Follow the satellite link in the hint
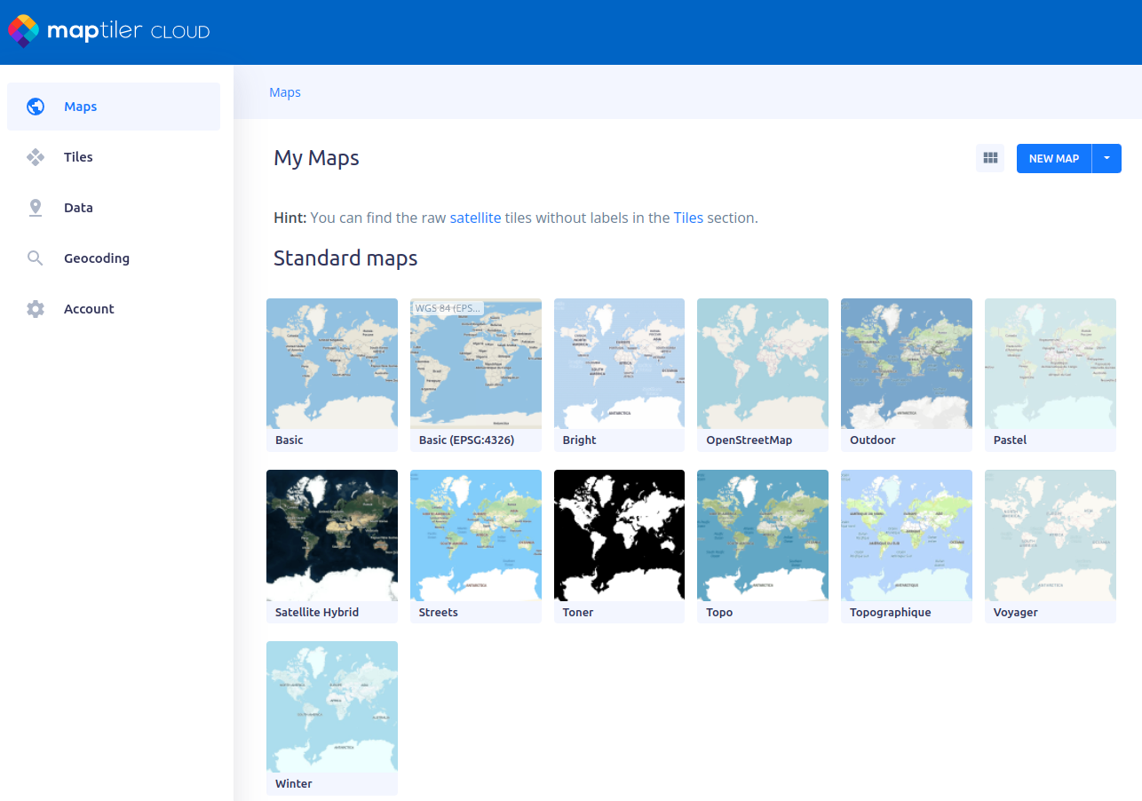The height and width of the screenshot is (801, 1142). point(475,218)
